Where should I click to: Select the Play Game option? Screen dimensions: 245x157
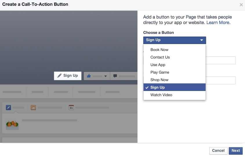[160, 72]
